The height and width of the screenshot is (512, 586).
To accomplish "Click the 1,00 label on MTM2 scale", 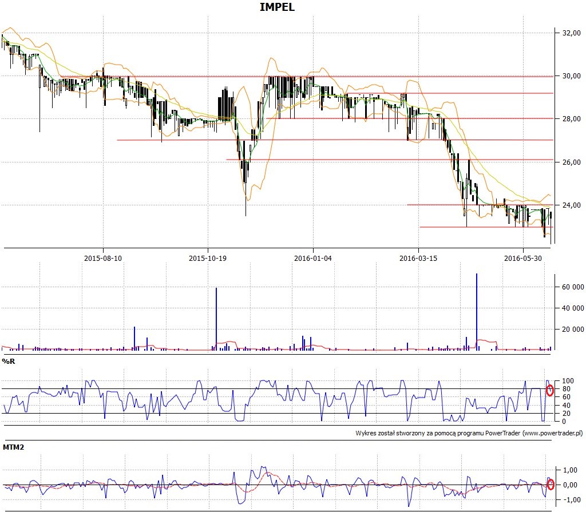I will (571, 470).
